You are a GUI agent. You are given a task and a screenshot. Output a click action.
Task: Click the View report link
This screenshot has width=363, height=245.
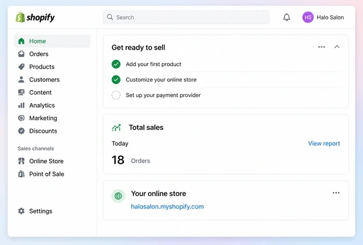[324, 143]
